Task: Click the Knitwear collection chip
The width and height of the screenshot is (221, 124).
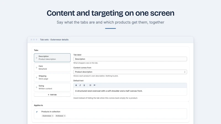Action: tap(60, 116)
